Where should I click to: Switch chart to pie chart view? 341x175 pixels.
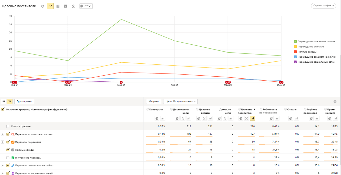(43, 6)
